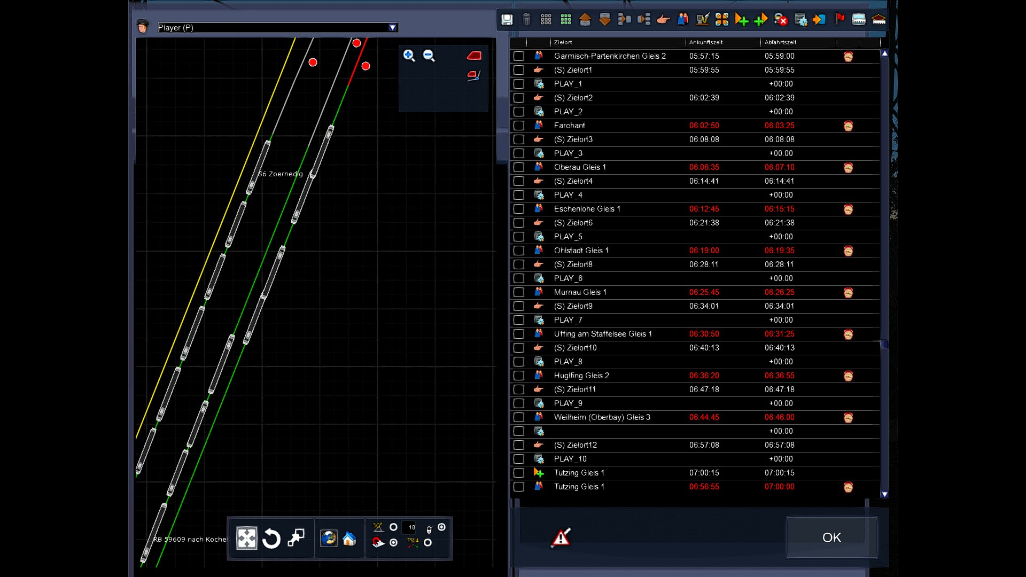The height and width of the screenshot is (577, 1026).
Task: Check the Murnau Gleis 1 row checkbox
Action: (x=518, y=292)
